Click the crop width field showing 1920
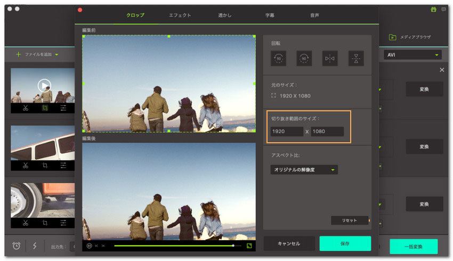 (x=287, y=132)
